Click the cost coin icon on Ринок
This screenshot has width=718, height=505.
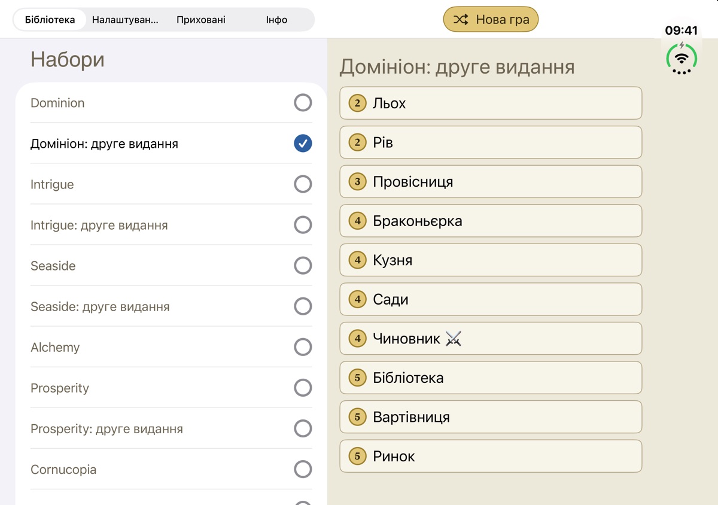[x=358, y=456]
